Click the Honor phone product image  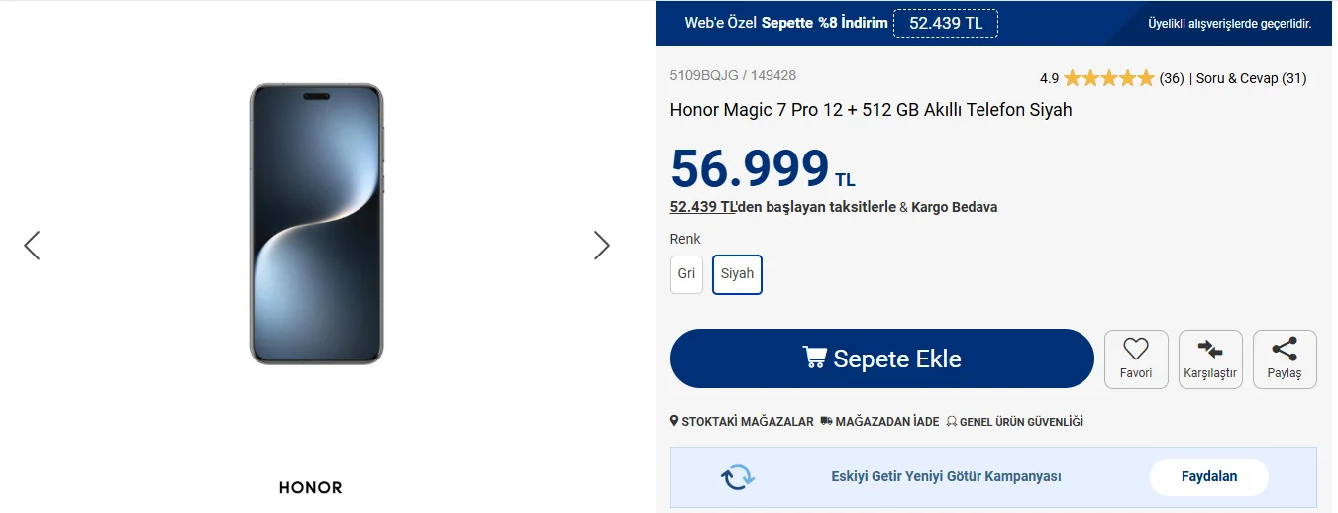point(316,224)
